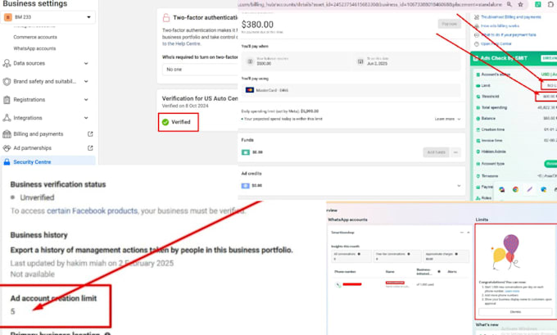Click the Edge icon in the taskbar strip

[544, 190]
